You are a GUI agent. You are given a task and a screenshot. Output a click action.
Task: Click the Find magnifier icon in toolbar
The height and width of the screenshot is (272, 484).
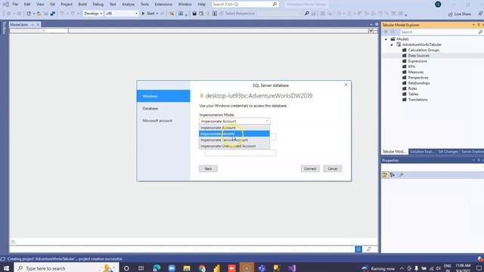click(x=306, y=14)
